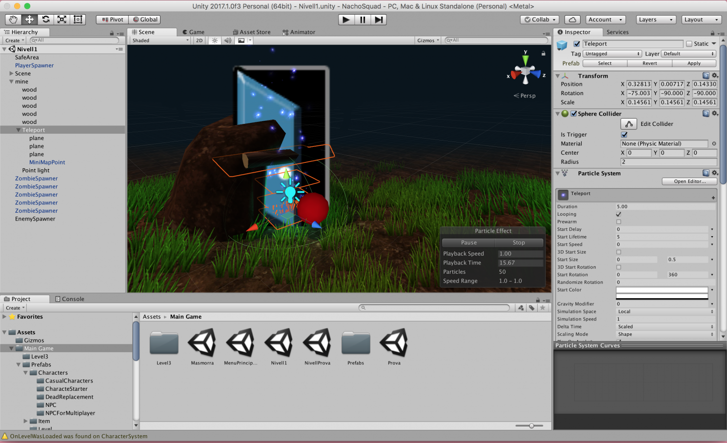Open the Layers dropdown
Viewport: 727px width, 443px height.
656,20
